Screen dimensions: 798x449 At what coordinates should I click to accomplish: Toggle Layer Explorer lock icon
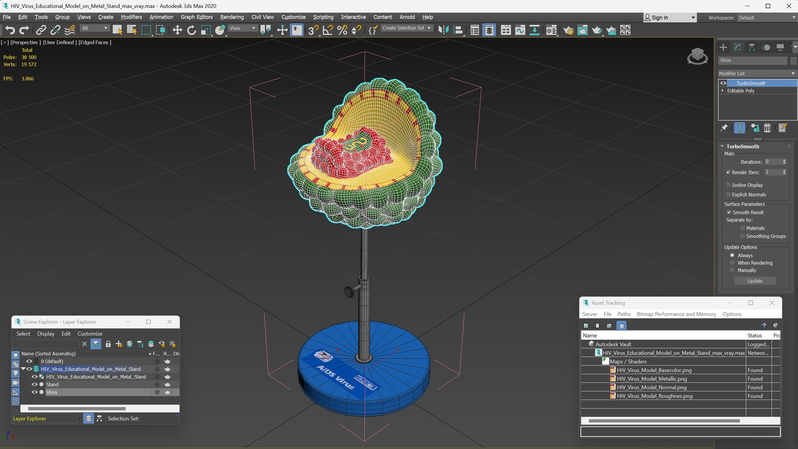(108, 344)
